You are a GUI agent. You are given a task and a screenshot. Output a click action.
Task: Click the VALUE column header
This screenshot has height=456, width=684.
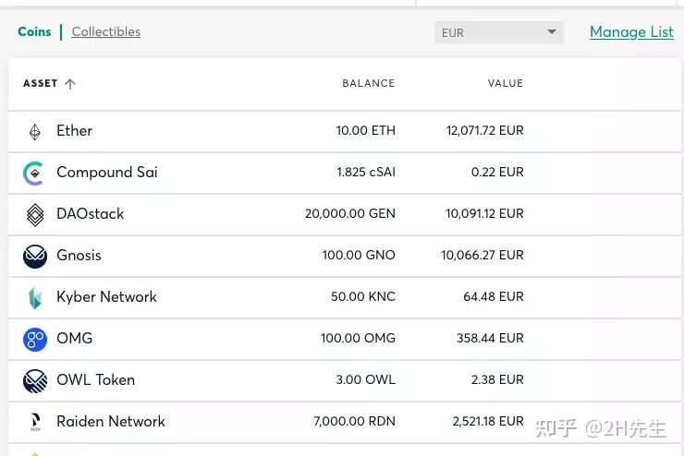[x=505, y=83]
